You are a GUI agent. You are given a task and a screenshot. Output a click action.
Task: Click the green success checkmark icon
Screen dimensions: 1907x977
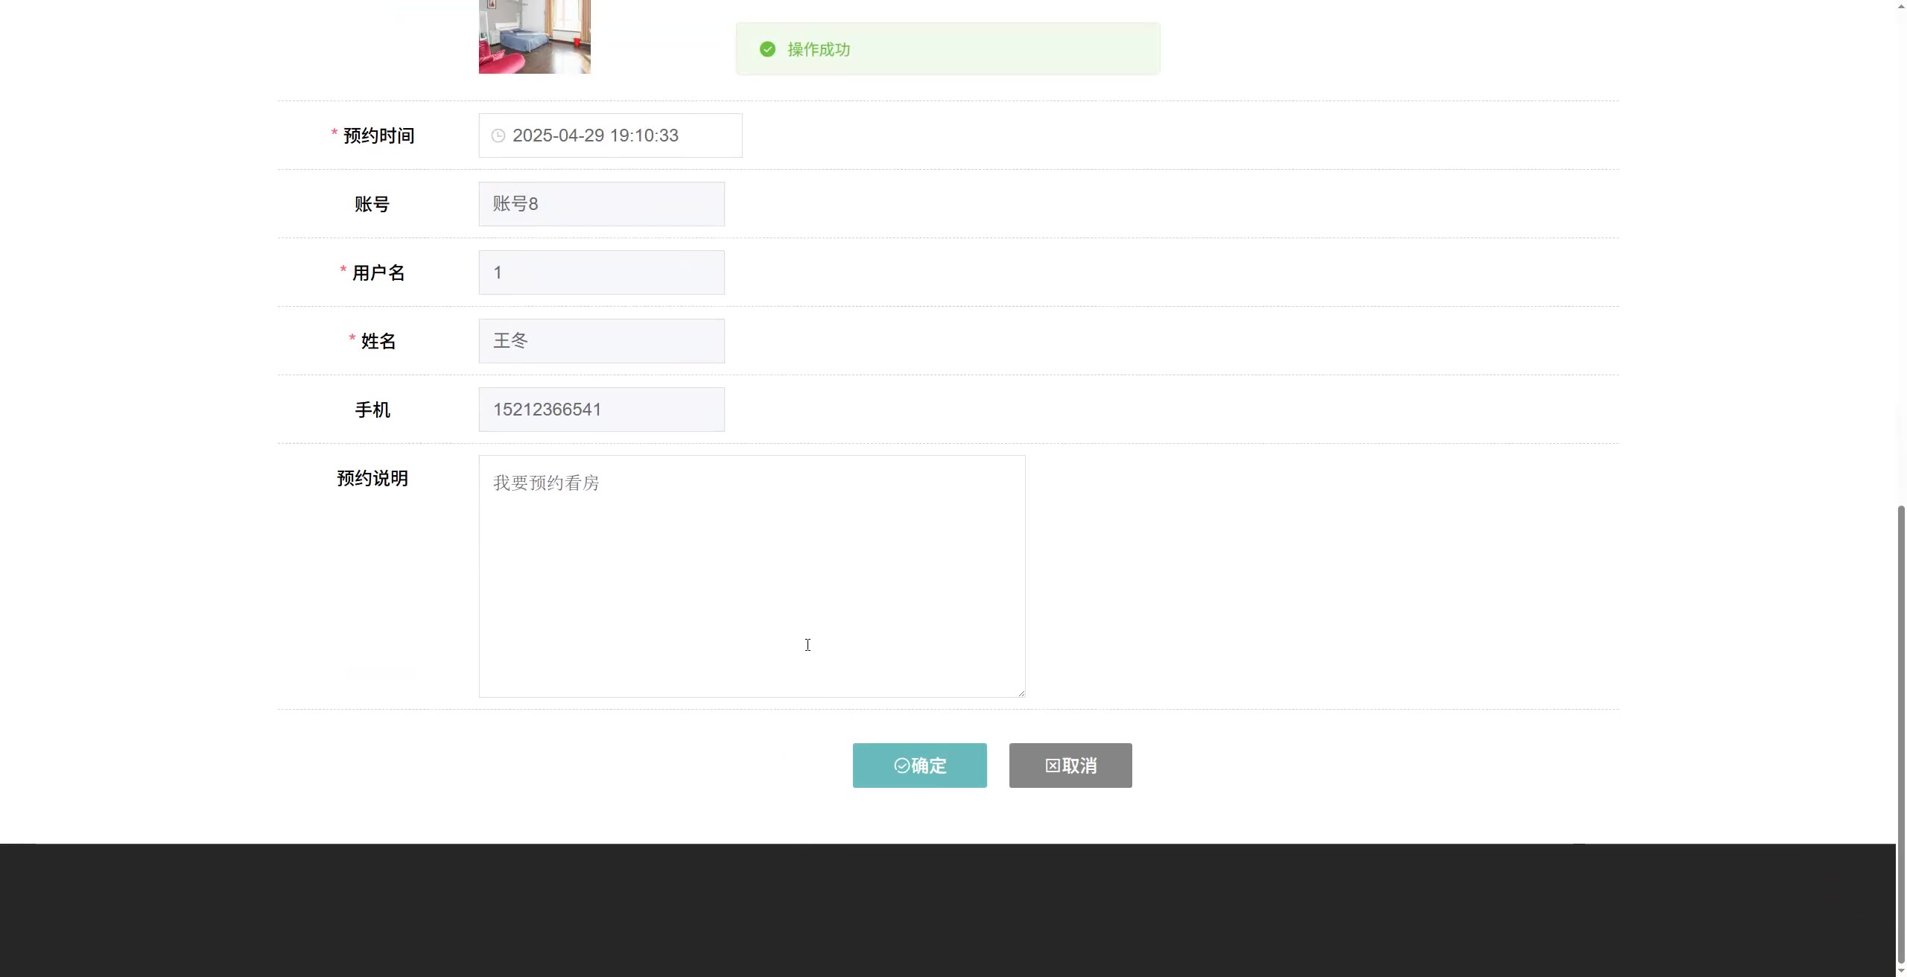pos(767,49)
